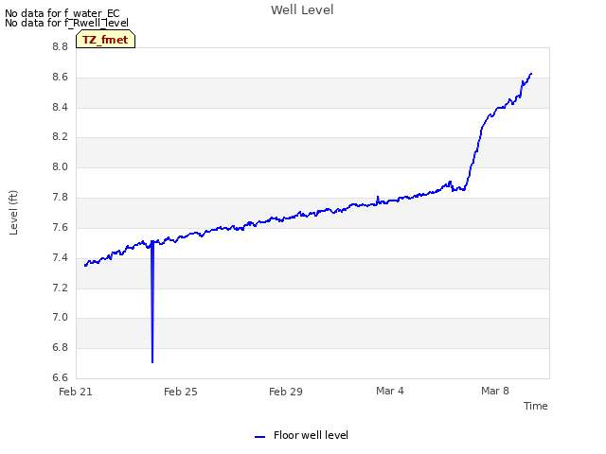Click the Mar 4 x-axis tick label
Image resolution: width=606 pixels, height=454 pixels.
tap(390, 391)
